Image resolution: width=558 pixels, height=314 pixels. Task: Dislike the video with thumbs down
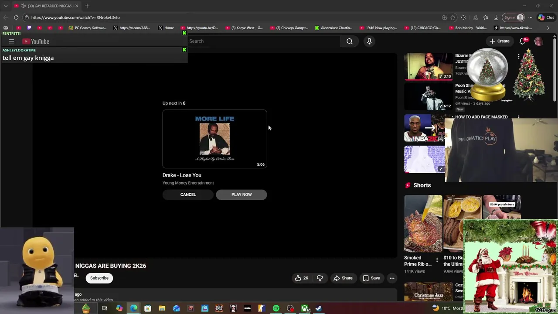[x=320, y=278]
